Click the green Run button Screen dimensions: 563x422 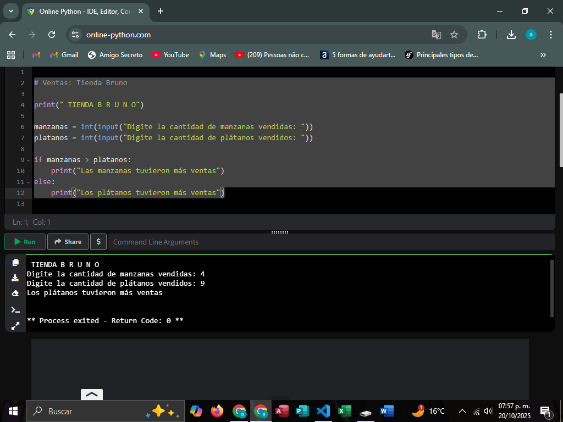tap(25, 242)
